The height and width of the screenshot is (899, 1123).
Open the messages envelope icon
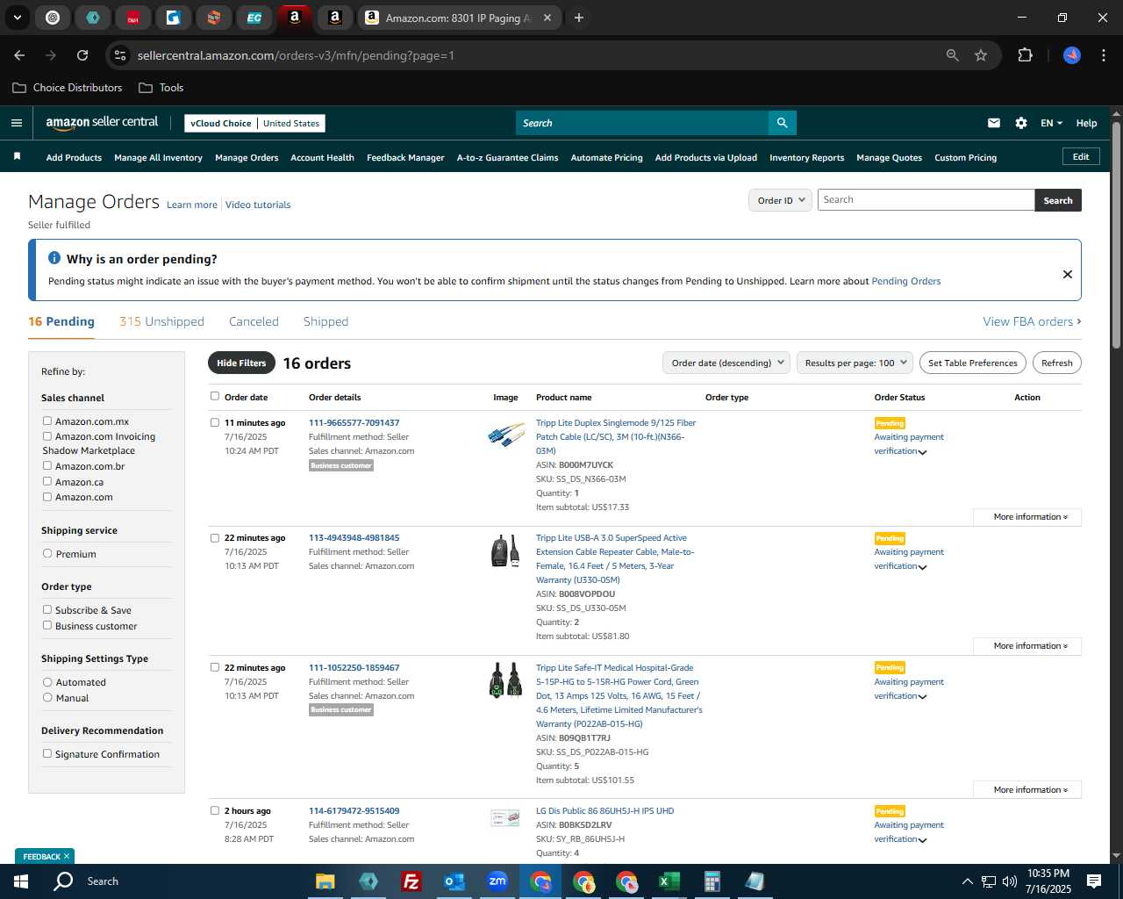coord(994,123)
